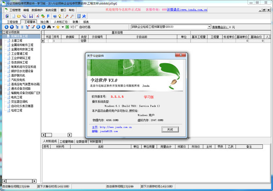Click the red letter A document icon
This screenshot has height=191, width=273.
coord(37,16)
